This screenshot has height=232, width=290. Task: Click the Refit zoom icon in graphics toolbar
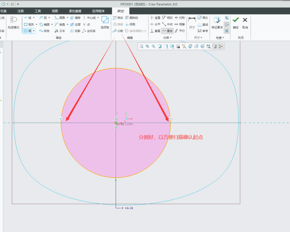(141, 46)
